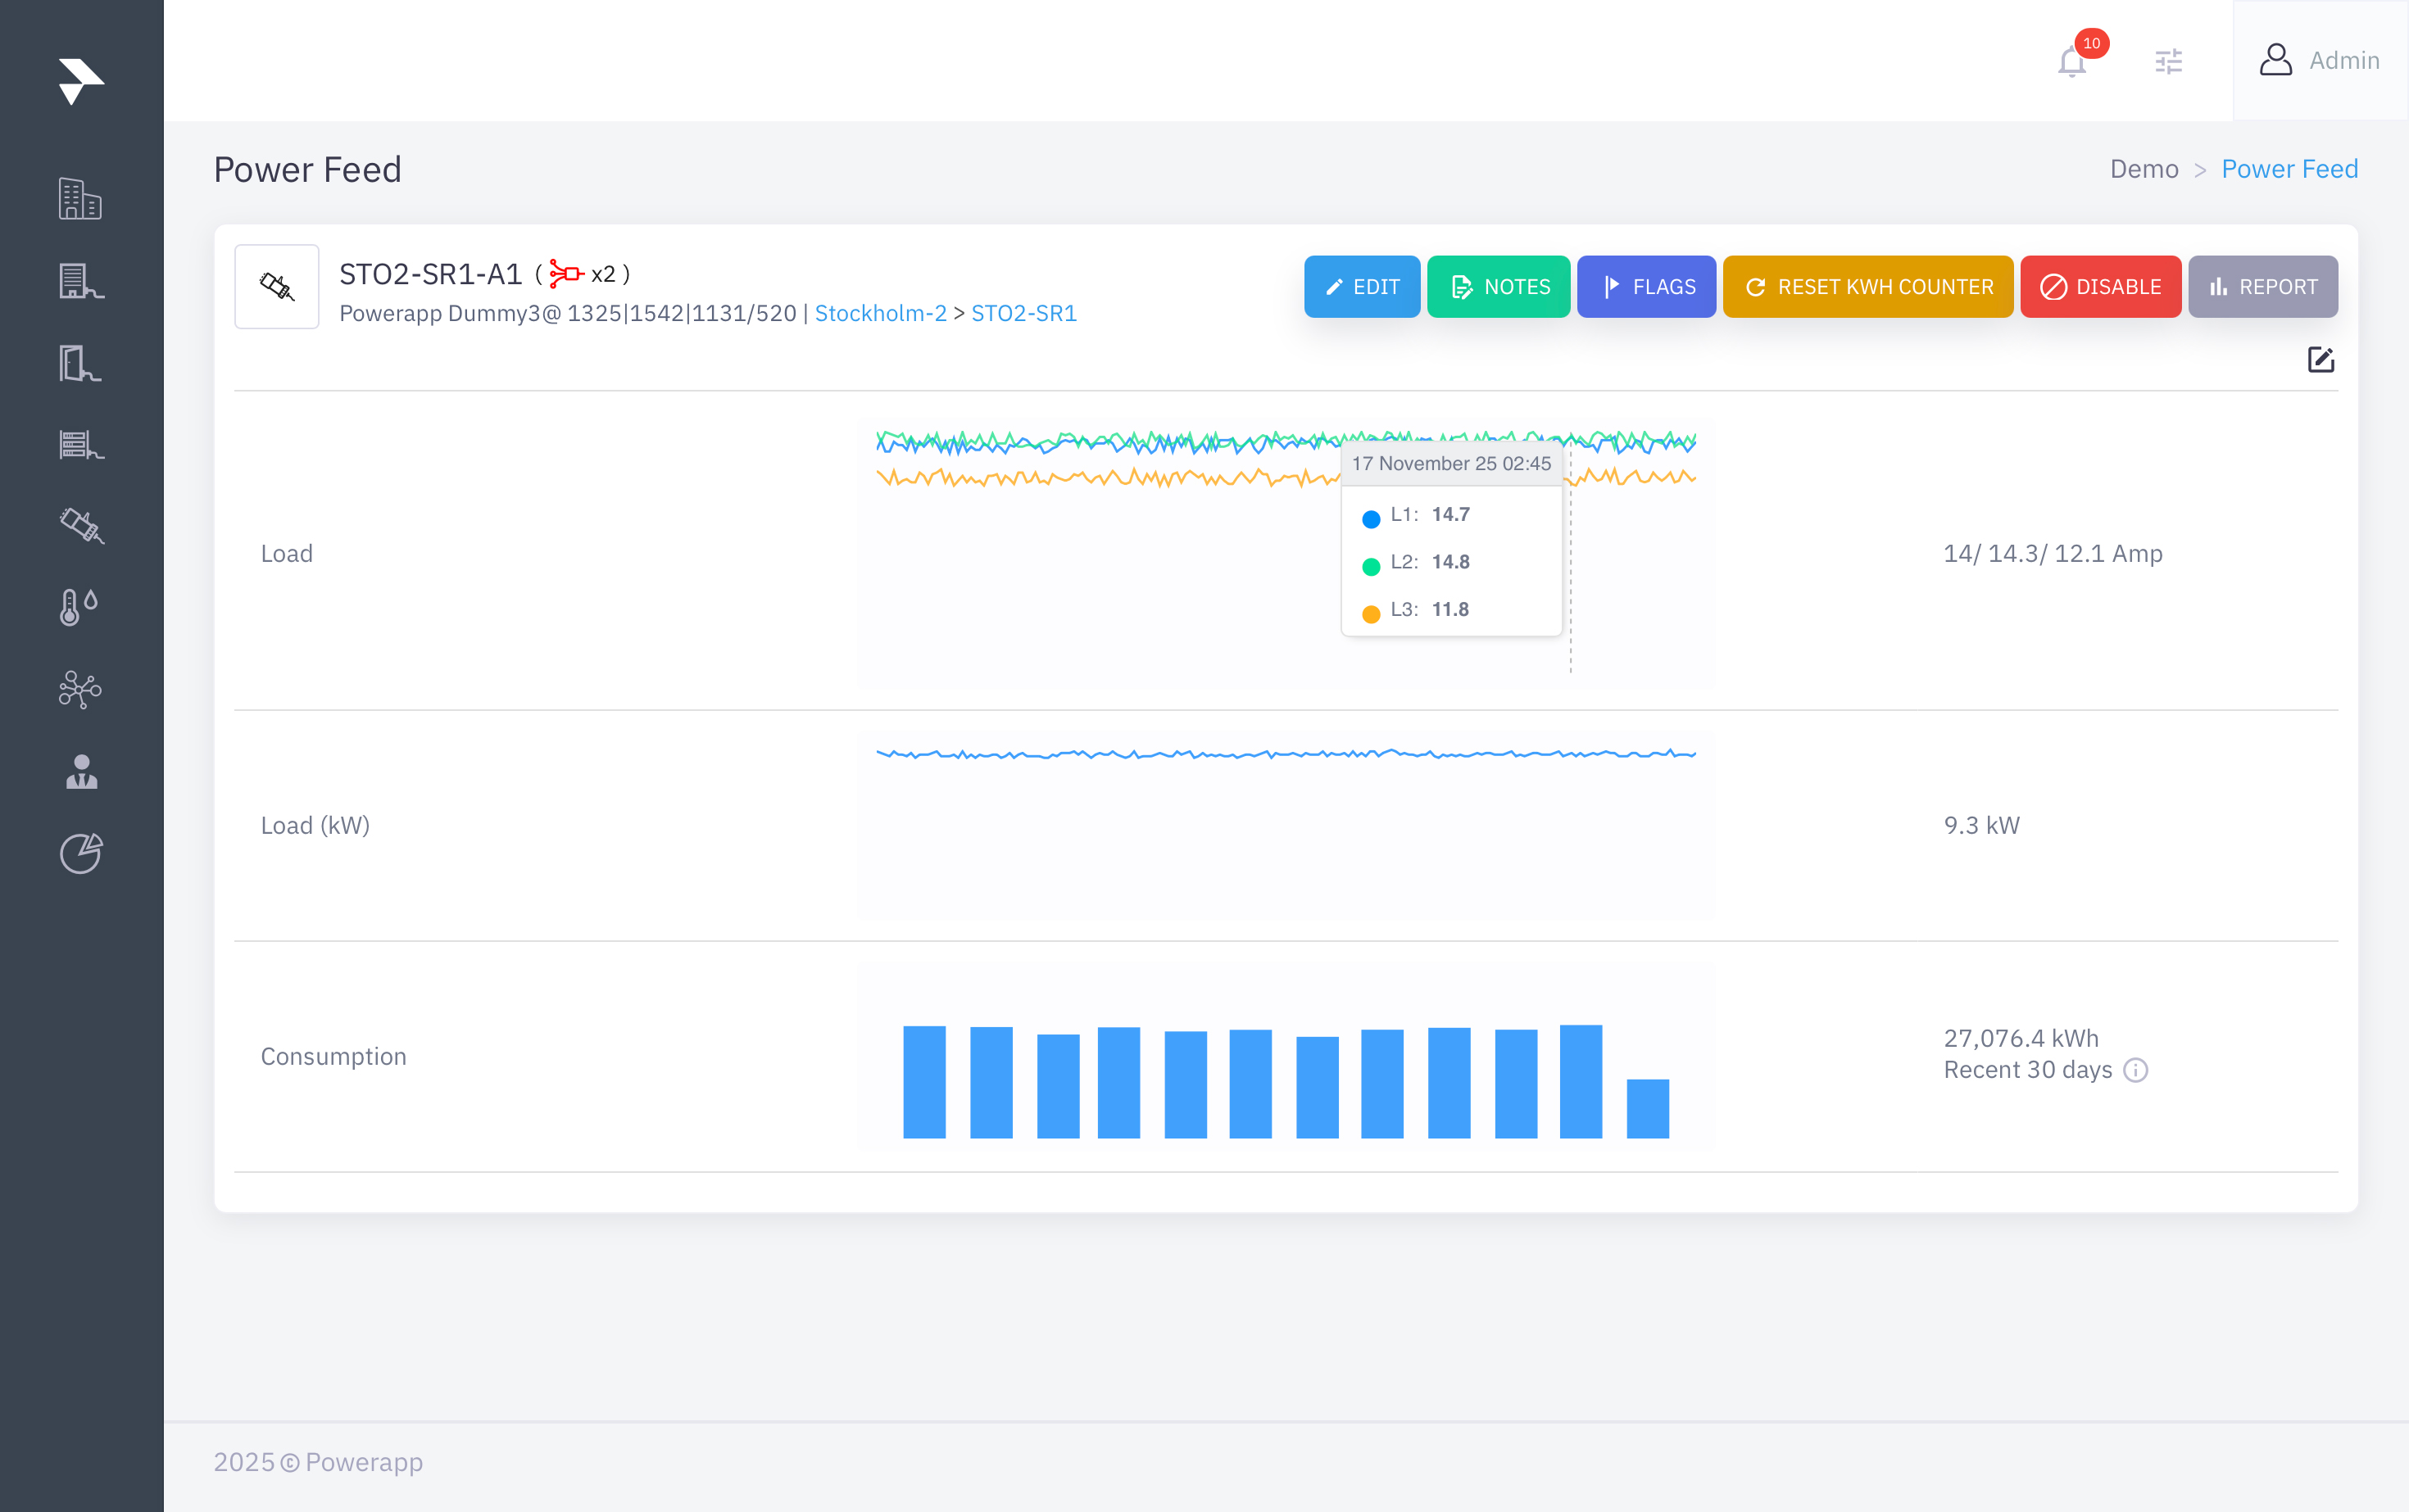
Task: Click the Powerapp logo in sidebar
Action: 81,81
